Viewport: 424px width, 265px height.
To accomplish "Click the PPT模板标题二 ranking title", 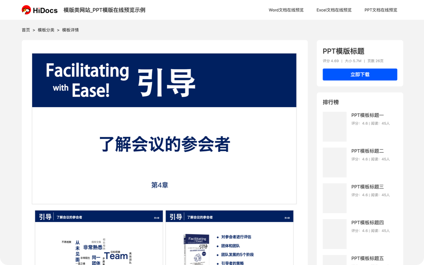I will [x=368, y=151].
